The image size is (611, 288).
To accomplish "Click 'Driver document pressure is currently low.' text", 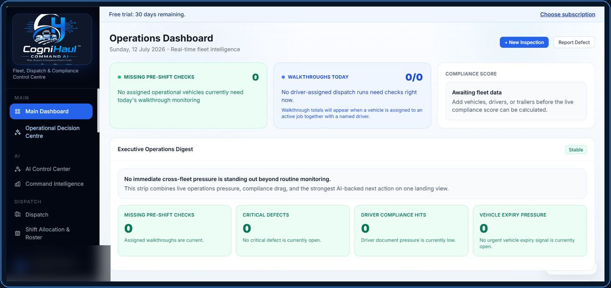I will click(408, 240).
